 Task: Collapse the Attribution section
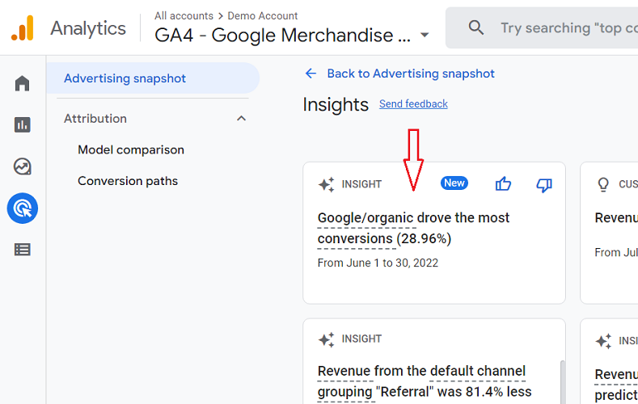(x=241, y=118)
